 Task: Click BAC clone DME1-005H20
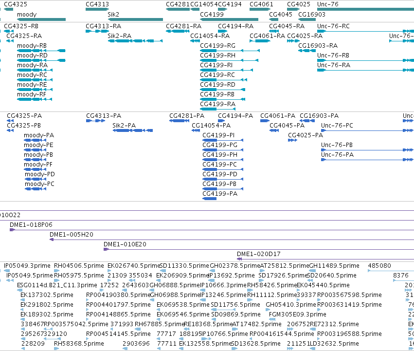click(x=232, y=240)
